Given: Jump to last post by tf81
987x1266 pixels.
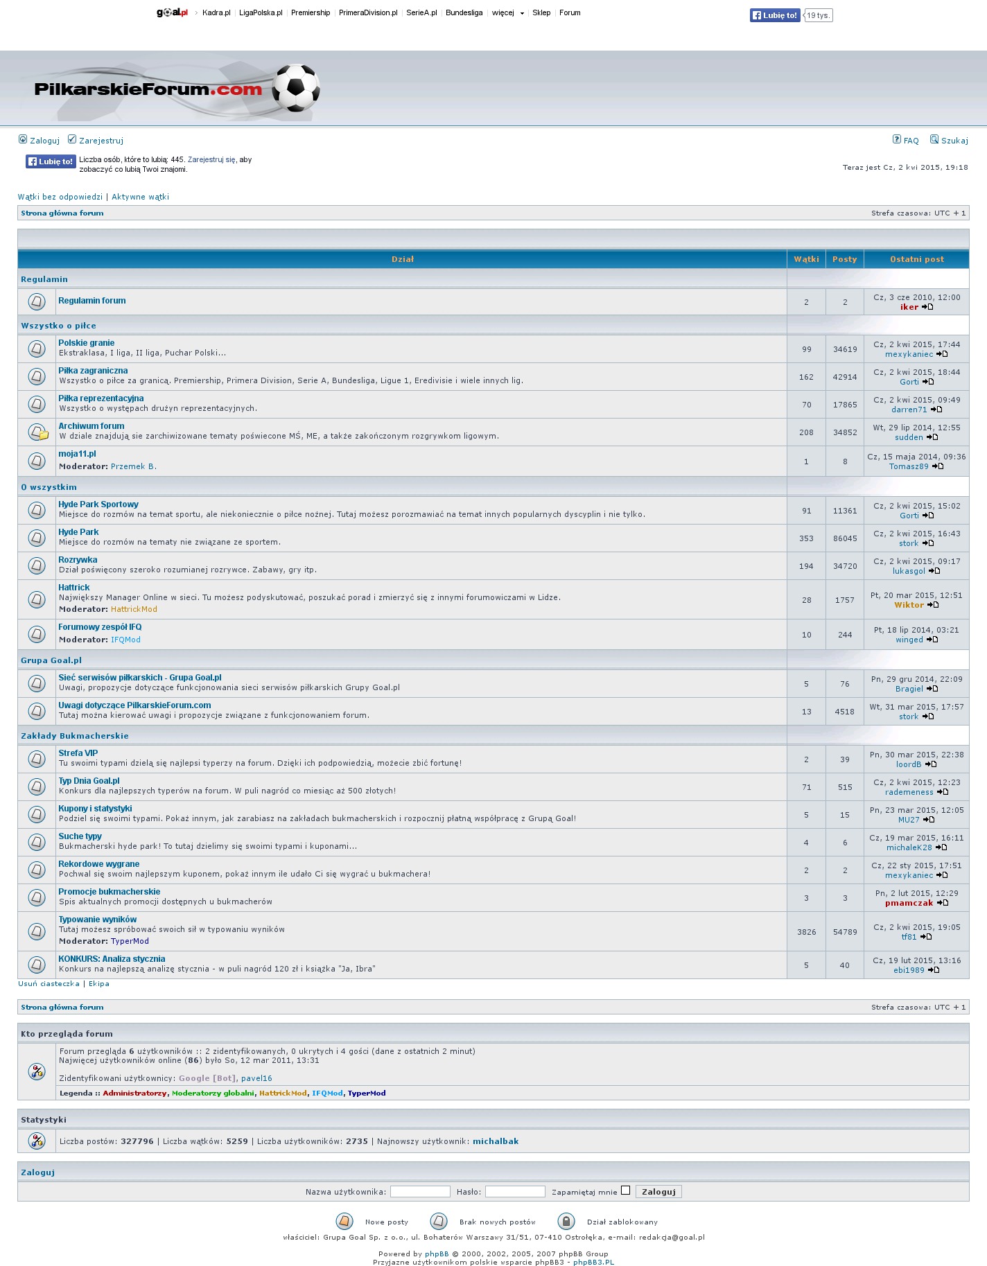Looking at the screenshot, I should click(x=926, y=937).
